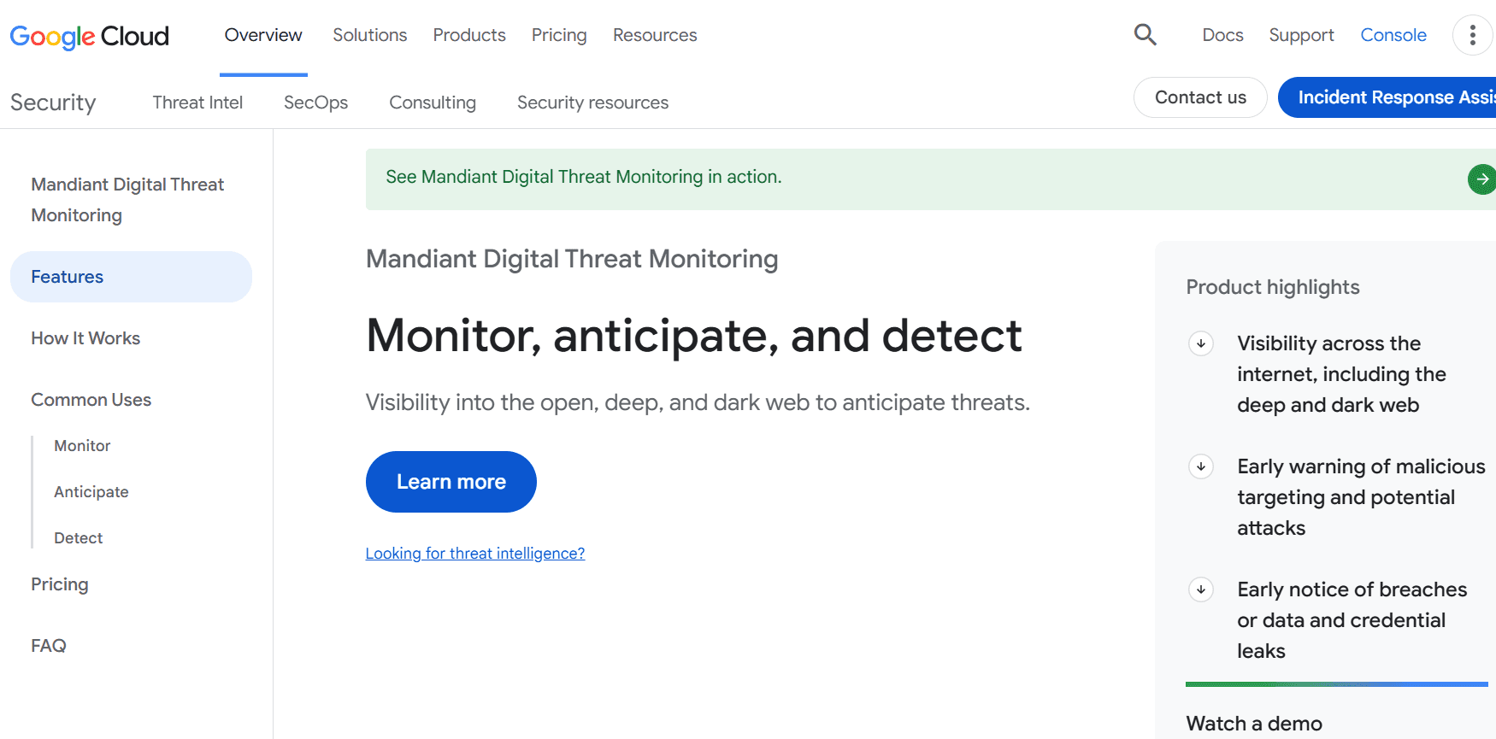The width and height of the screenshot is (1496, 739).
Task: Jump to FAQ in the sidebar
Action: click(49, 646)
